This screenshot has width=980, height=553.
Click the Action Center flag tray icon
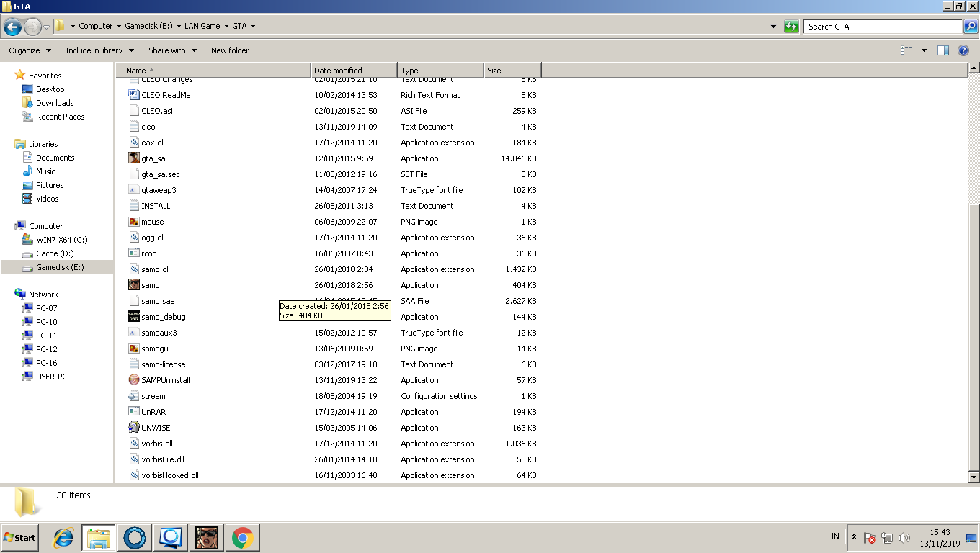click(870, 538)
